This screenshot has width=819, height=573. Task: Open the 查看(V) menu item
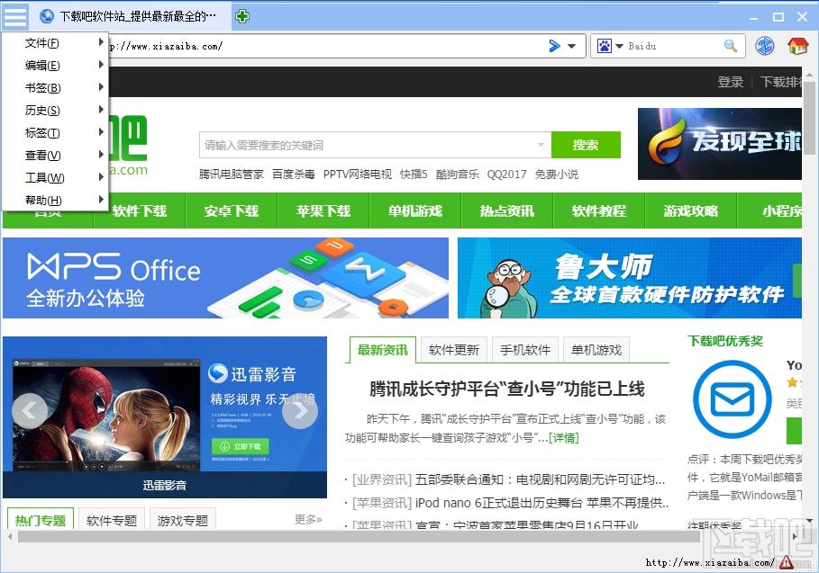55,155
